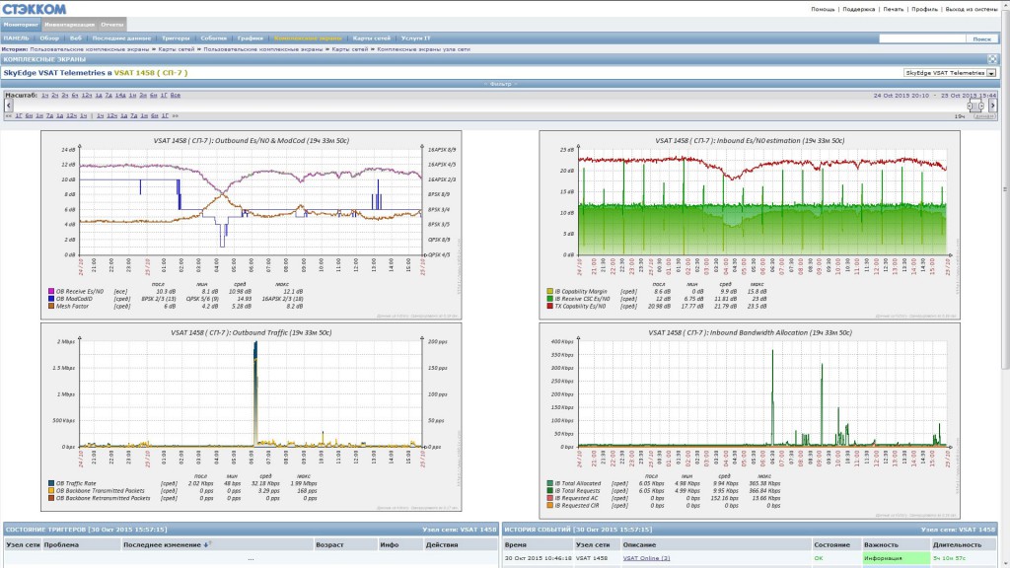Click the IB Capability Margin legend entry
This screenshot has height=568, width=1010.
point(576,292)
